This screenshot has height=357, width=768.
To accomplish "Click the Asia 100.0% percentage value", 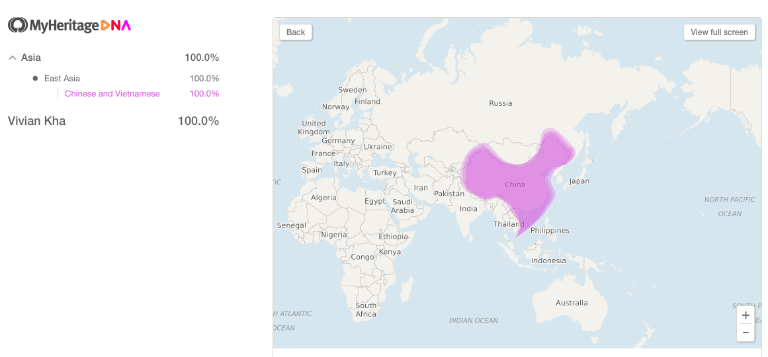I will tap(202, 58).
